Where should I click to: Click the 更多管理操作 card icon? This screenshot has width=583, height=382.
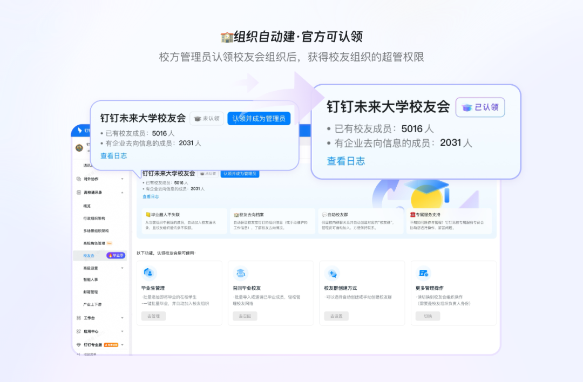424,274
